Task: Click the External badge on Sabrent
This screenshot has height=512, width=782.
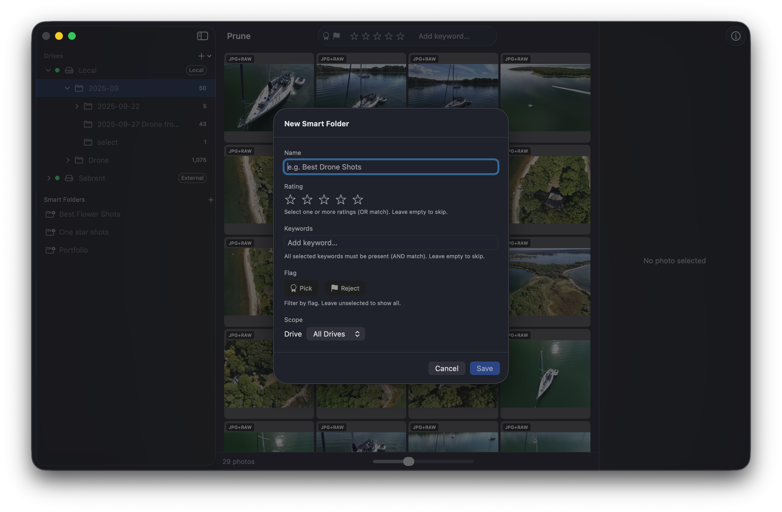Action: 192,178
